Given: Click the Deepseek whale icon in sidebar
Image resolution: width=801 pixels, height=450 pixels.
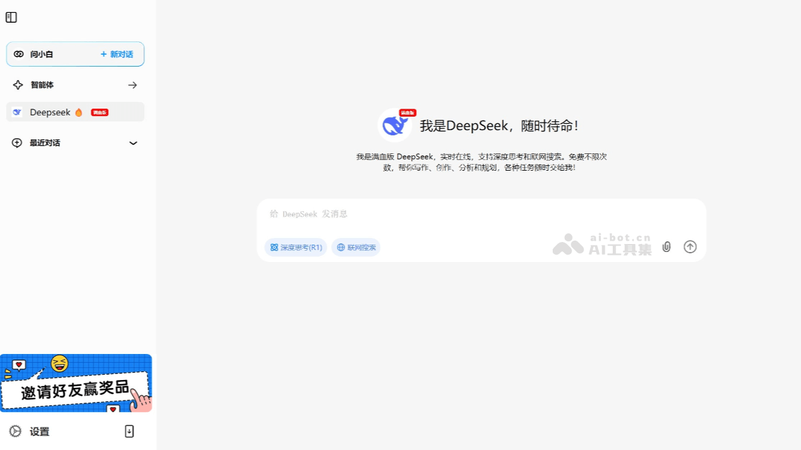Looking at the screenshot, I should tap(17, 111).
